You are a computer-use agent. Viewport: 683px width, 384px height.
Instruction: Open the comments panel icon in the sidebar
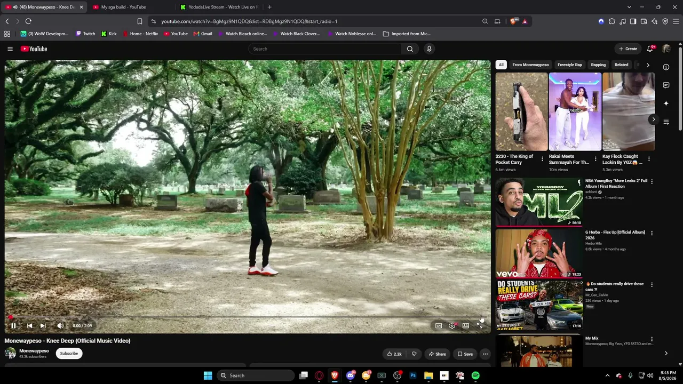point(666,85)
